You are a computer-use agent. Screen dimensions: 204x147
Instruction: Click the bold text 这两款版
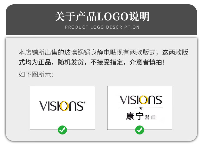coord(175,52)
